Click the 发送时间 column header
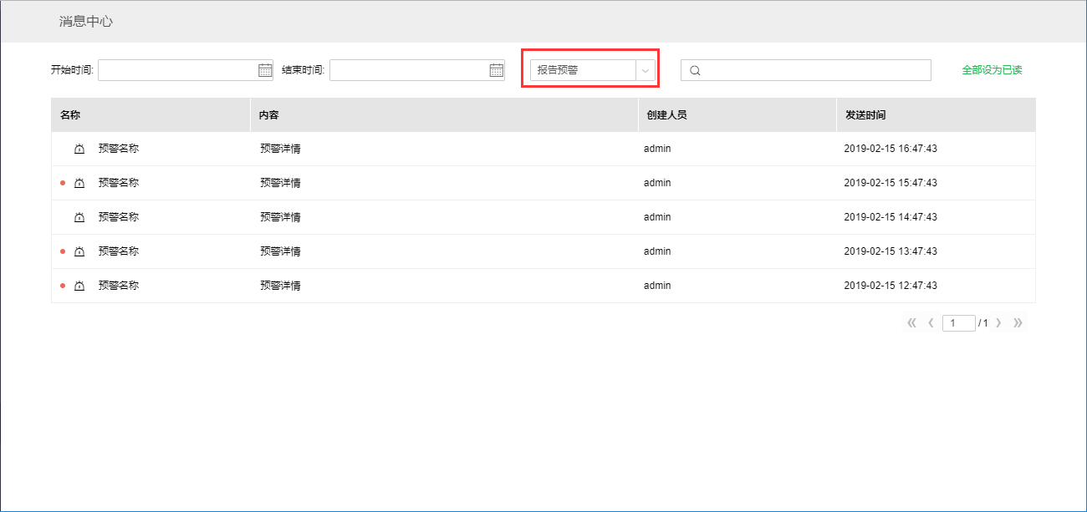1087x512 pixels. click(x=865, y=115)
